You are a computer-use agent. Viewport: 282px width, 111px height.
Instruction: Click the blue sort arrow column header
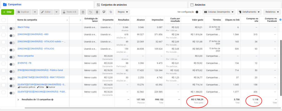click(x=80, y=20)
